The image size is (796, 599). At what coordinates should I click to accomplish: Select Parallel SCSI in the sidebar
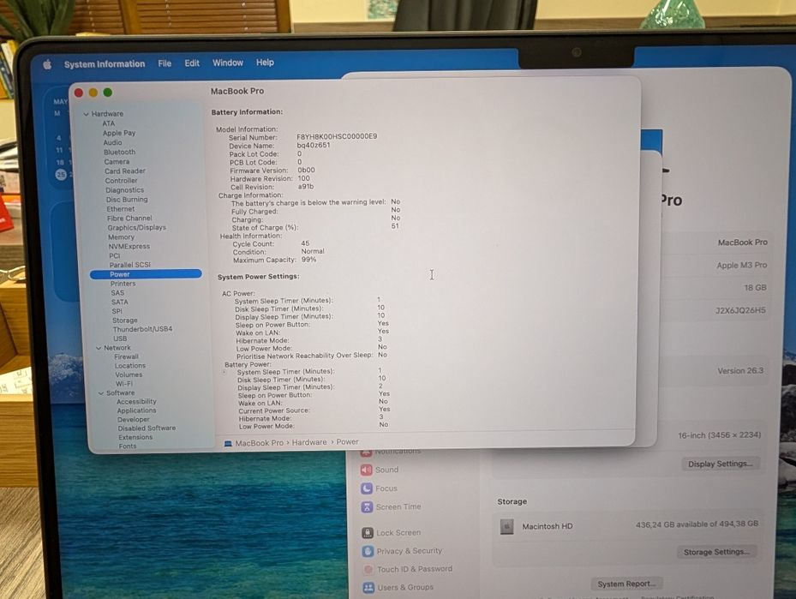pyautogui.click(x=130, y=265)
